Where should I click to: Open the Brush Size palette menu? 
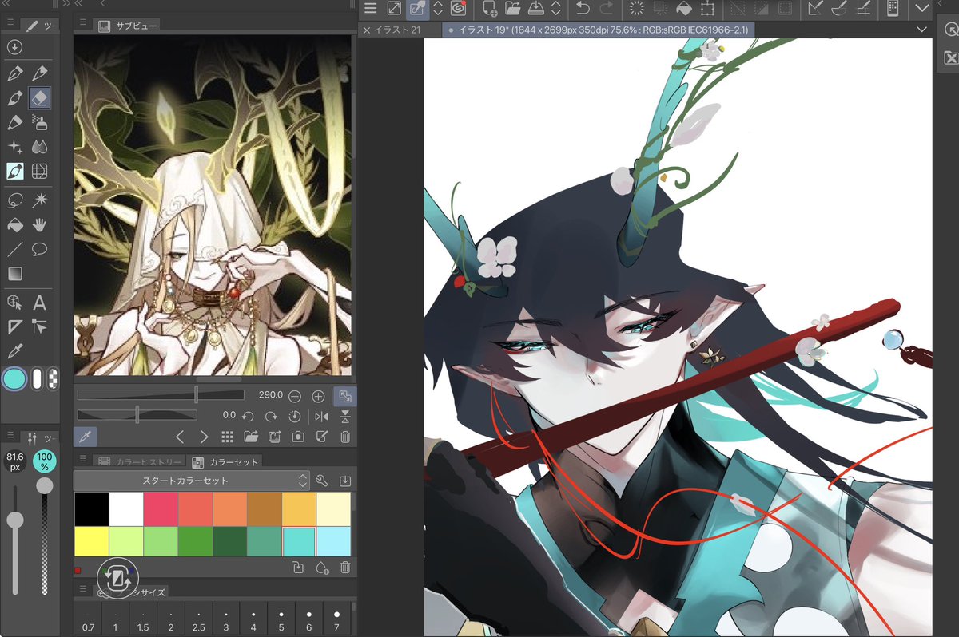click(82, 590)
